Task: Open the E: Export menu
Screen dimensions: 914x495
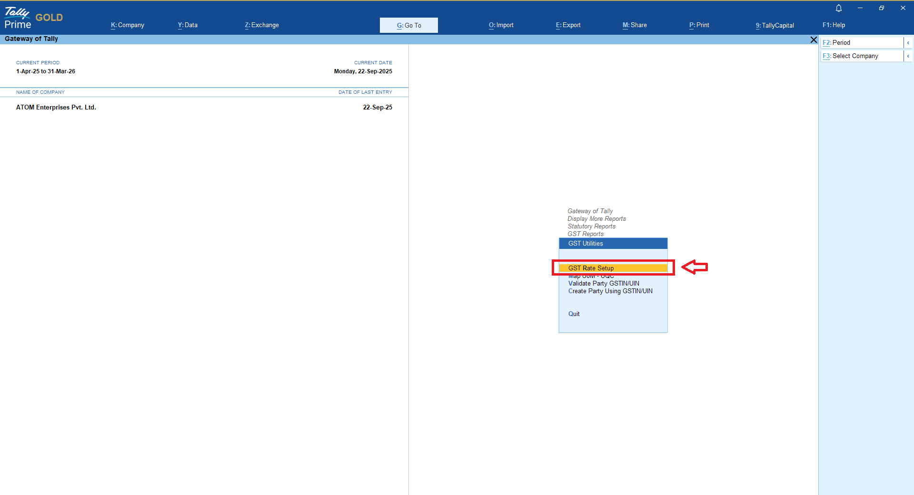Action: (568, 25)
